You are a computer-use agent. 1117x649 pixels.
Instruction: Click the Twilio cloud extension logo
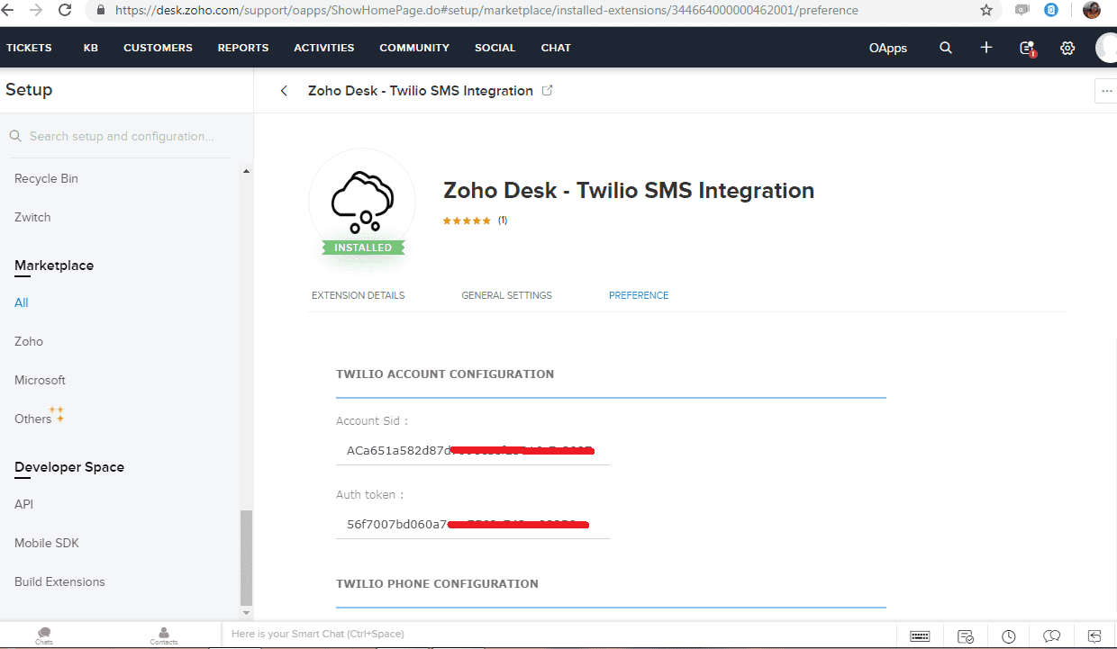(x=362, y=200)
